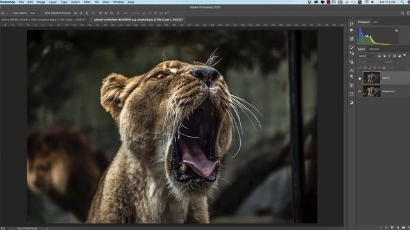Open macOS Spotlight search
410x230 pixels.
402,2
